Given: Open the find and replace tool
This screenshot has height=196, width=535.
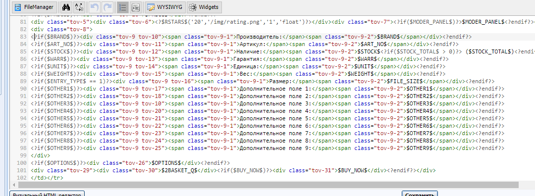Looking at the screenshot, I should (x=79, y=7).
